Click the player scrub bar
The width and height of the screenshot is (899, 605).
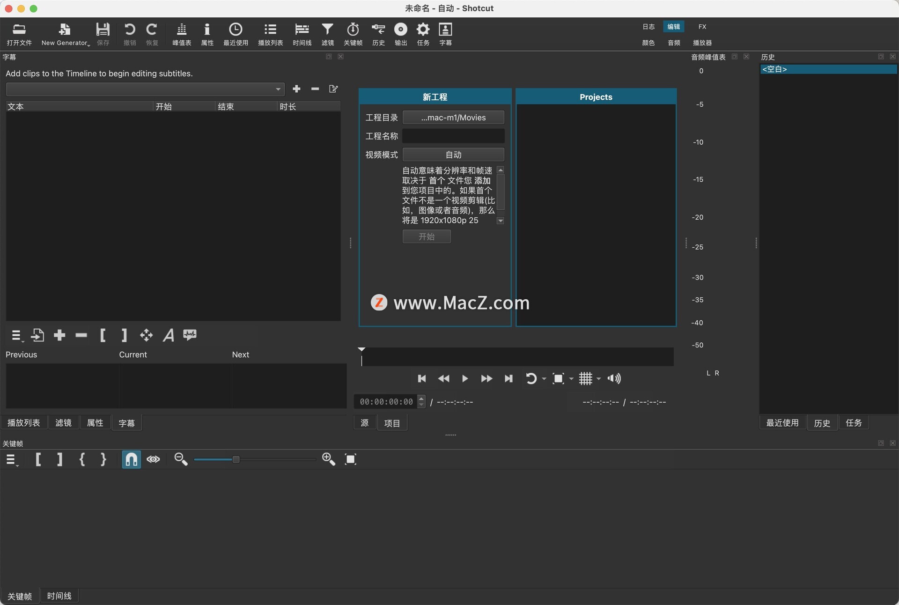[517, 357]
